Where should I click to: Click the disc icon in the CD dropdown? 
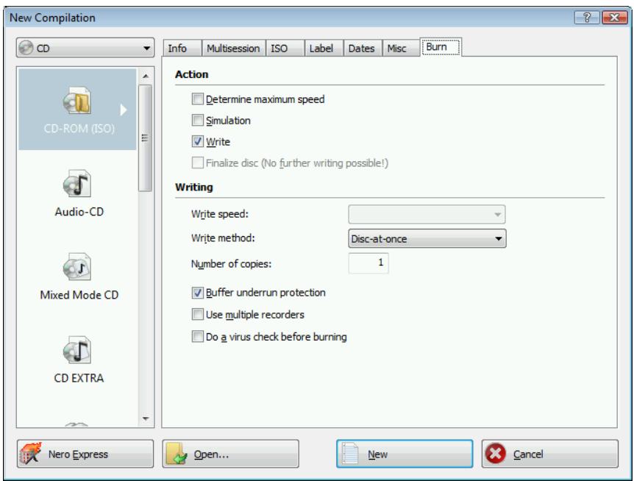(26, 48)
